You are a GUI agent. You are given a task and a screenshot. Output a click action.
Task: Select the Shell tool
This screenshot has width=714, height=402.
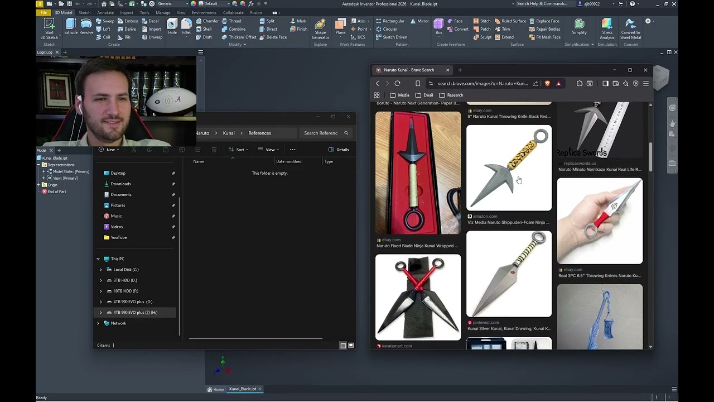(204, 29)
